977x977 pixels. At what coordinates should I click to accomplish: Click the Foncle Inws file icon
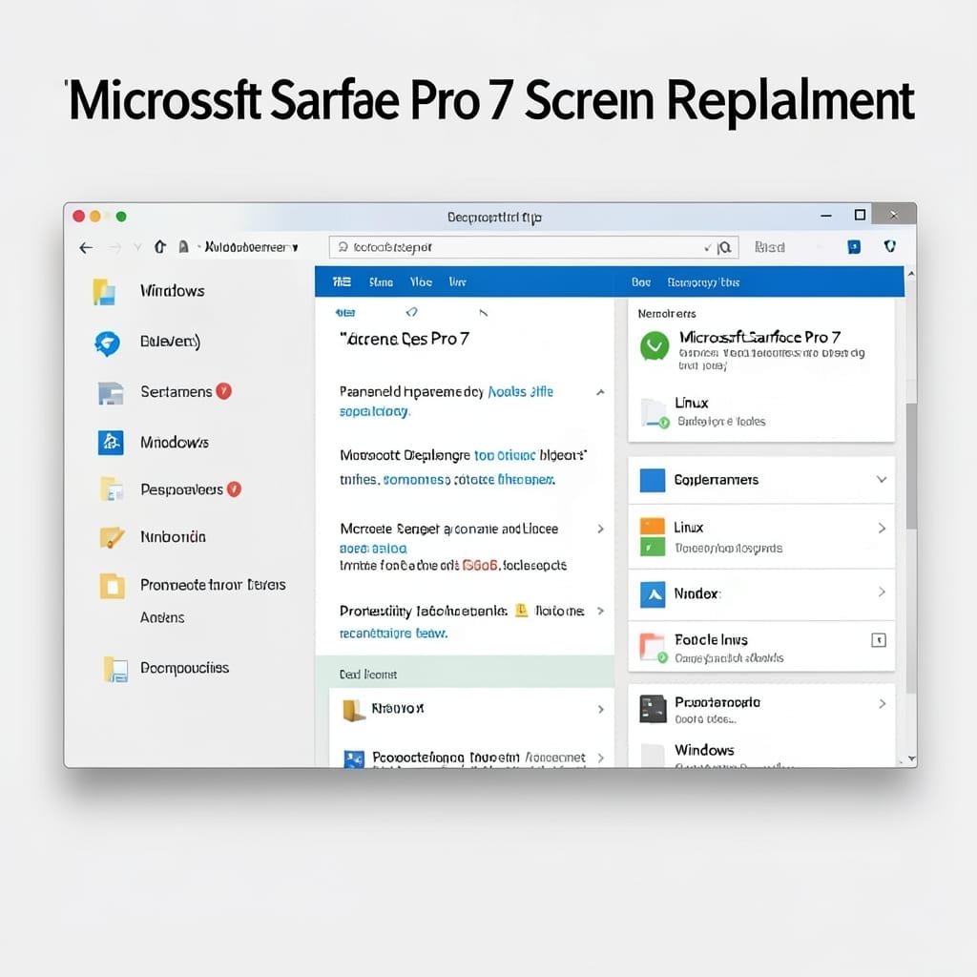pyautogui.click(x=653, y=648)
